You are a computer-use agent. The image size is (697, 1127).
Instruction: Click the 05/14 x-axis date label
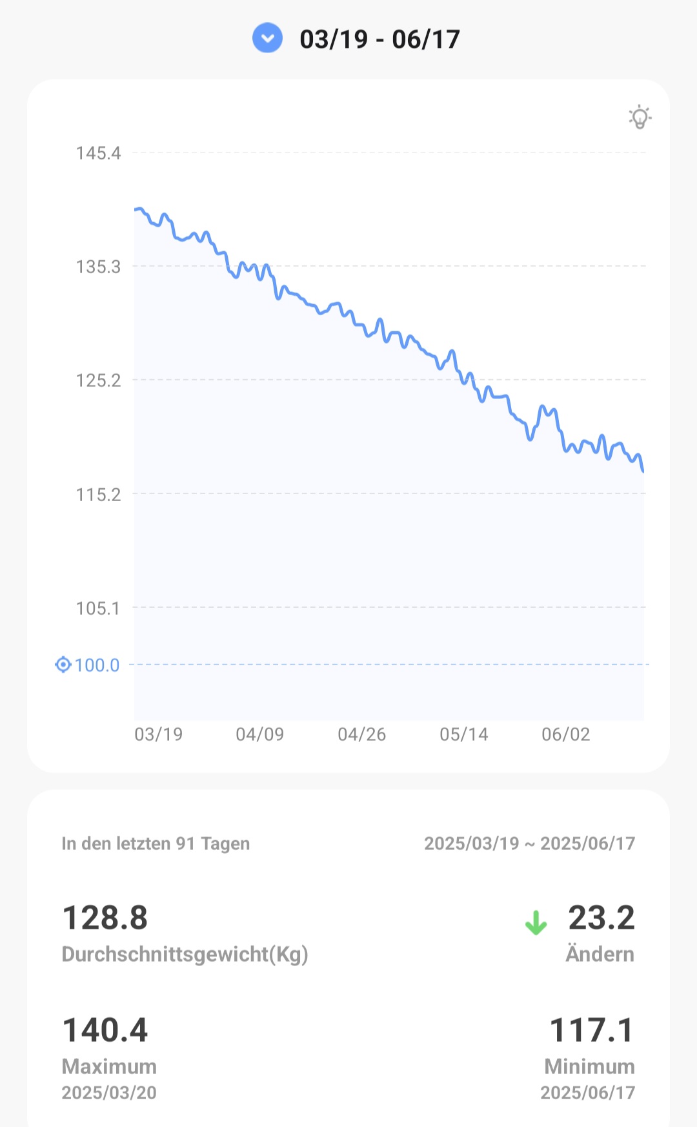[x=463, y=734]
